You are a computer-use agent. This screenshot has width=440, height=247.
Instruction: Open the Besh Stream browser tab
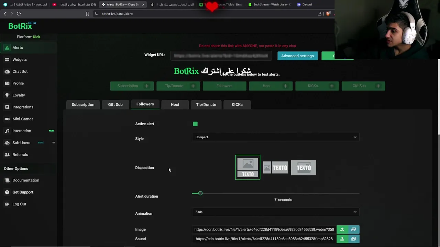click(x=269, y=4)
